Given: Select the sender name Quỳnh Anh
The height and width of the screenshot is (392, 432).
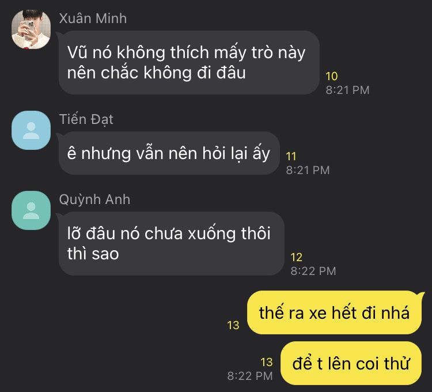Looking at the screenshot, I should [94, 200].
